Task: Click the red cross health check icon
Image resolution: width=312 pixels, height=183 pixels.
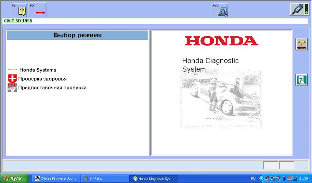Action: coord(12,79)
